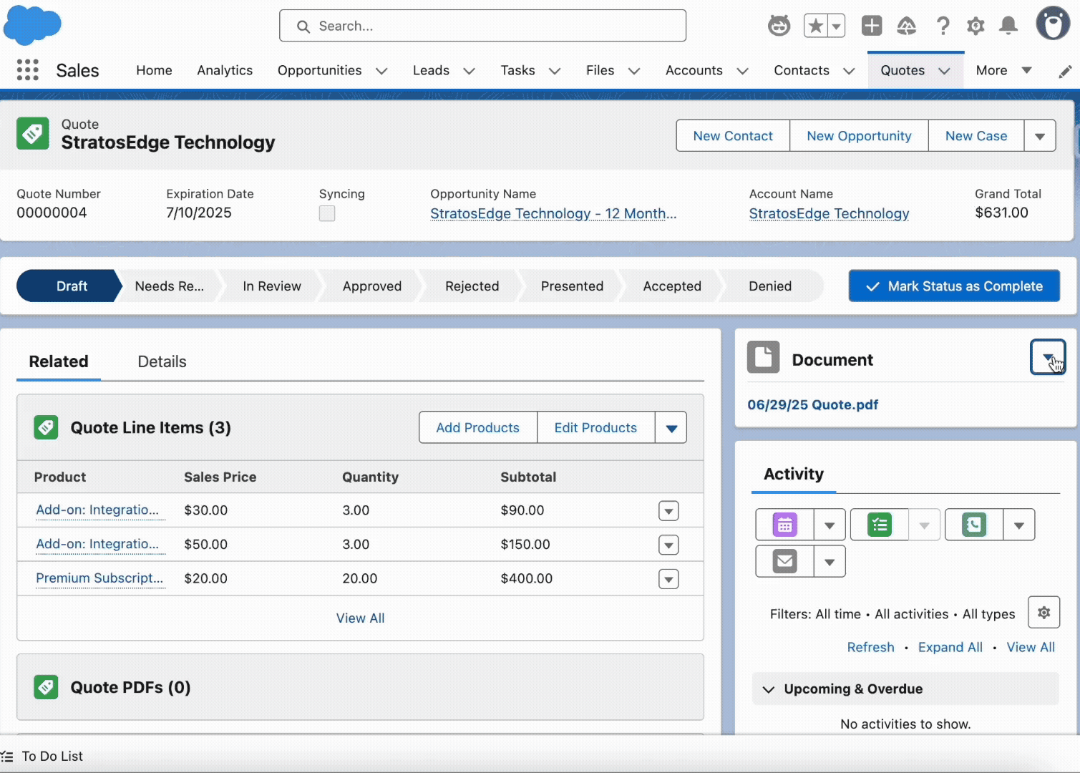The height and width of the screenshot is (773, 1080).
Task: Go to the Home tab
Action: click(x=154, y=70)
